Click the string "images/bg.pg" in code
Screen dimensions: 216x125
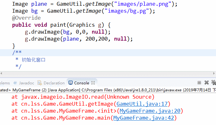pos(127,11)
